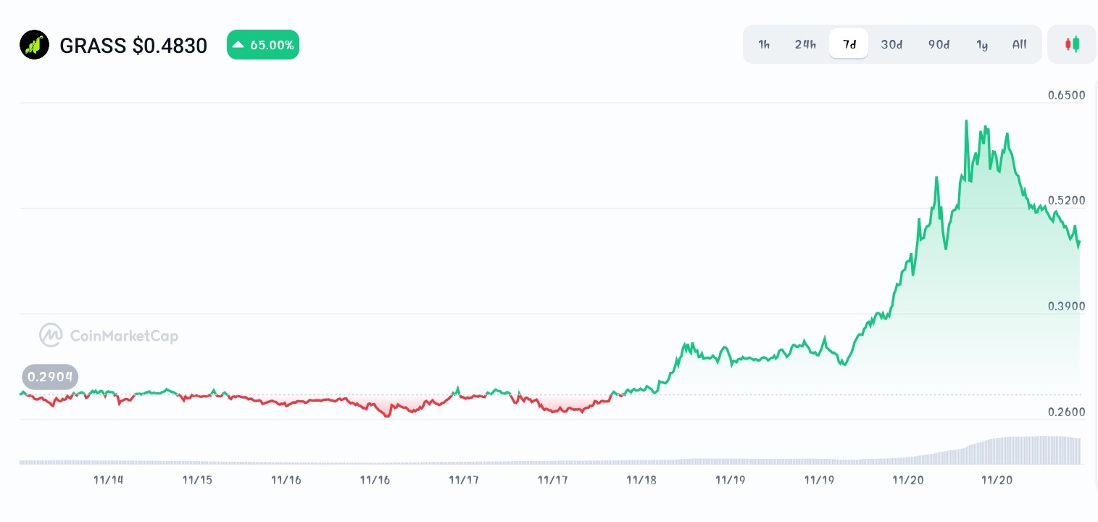The width and height of the screenshot is (1098, 522).
Task: Open the 7d timeframe tab
Action: 849,44
